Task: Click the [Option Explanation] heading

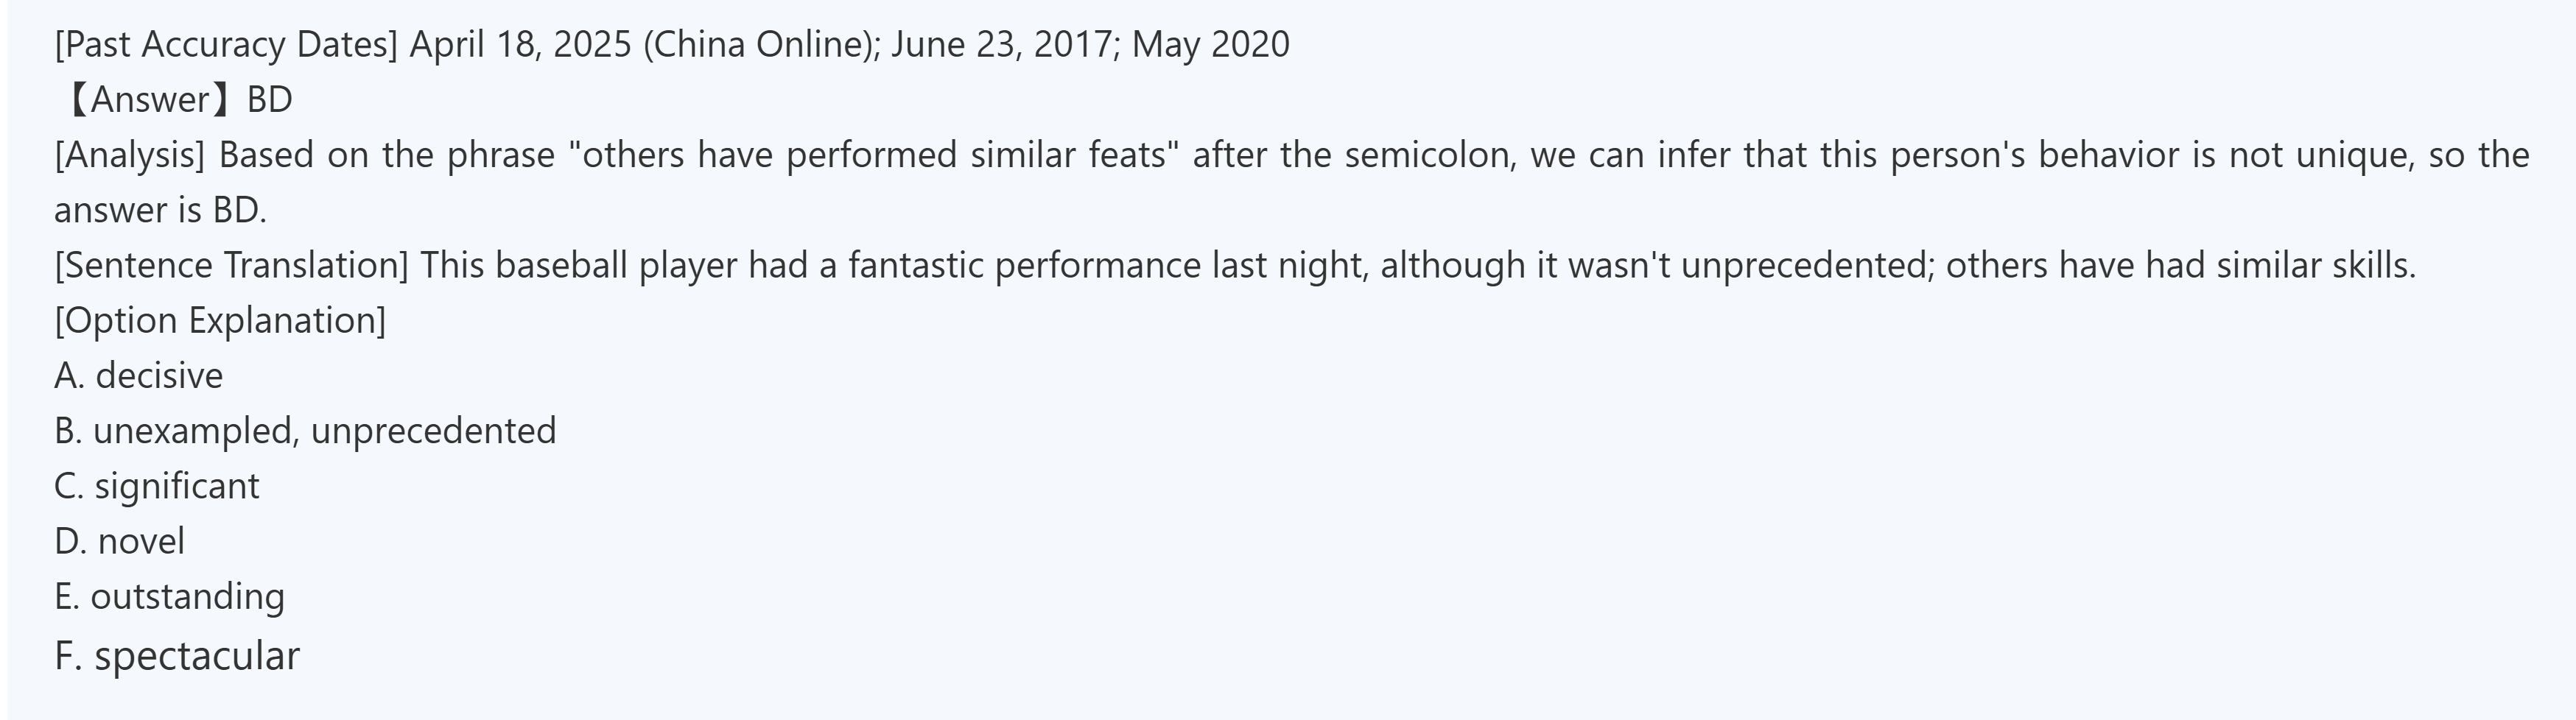Action: pos(220,320)
